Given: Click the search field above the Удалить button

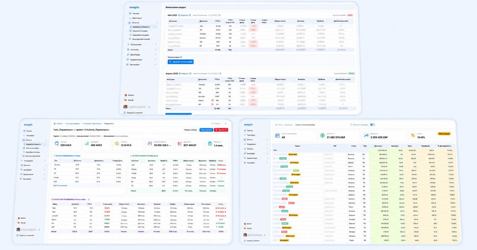Looking at the screenshot, I should pyautogui.click(x=217, y=124).
